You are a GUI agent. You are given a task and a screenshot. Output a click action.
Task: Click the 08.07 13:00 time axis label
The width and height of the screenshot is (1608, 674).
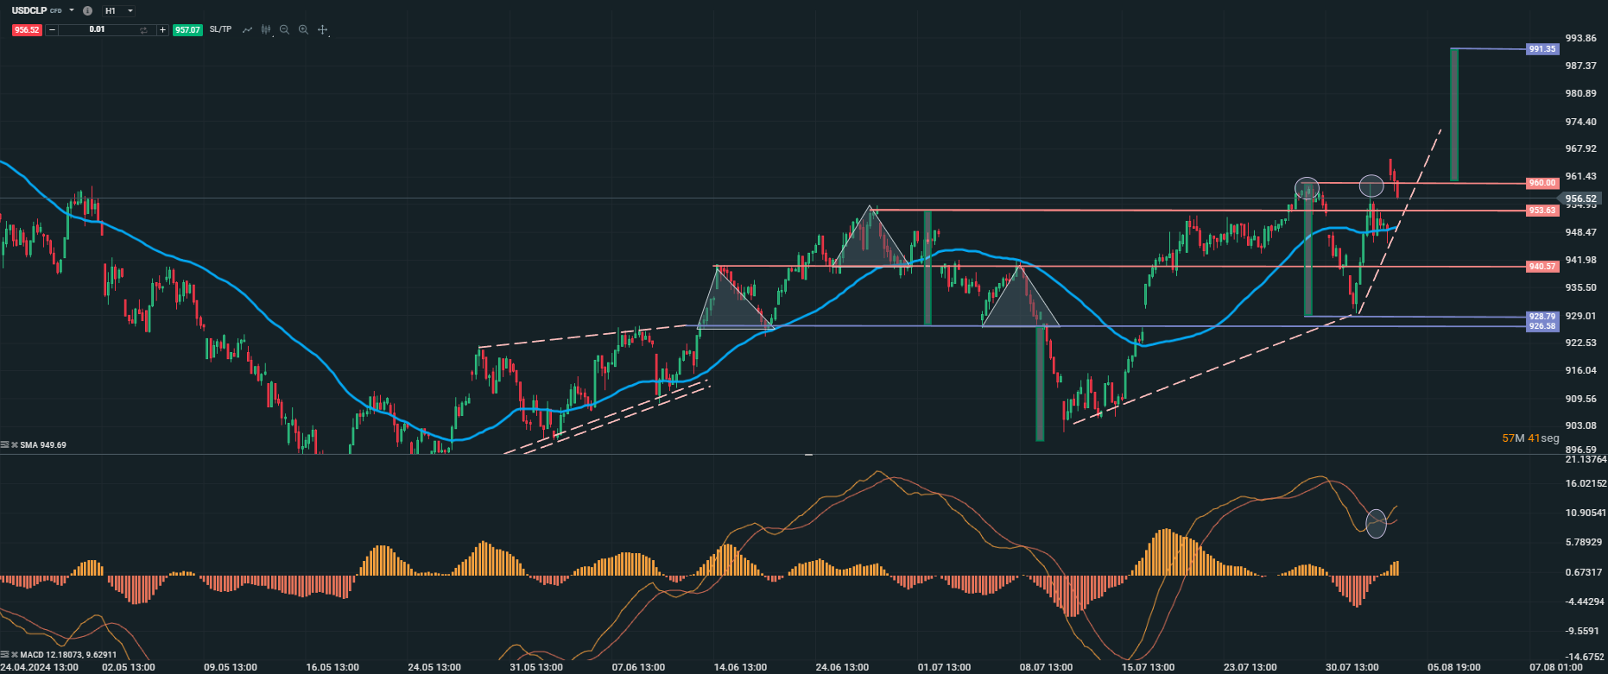click(x=1046, y=667)
